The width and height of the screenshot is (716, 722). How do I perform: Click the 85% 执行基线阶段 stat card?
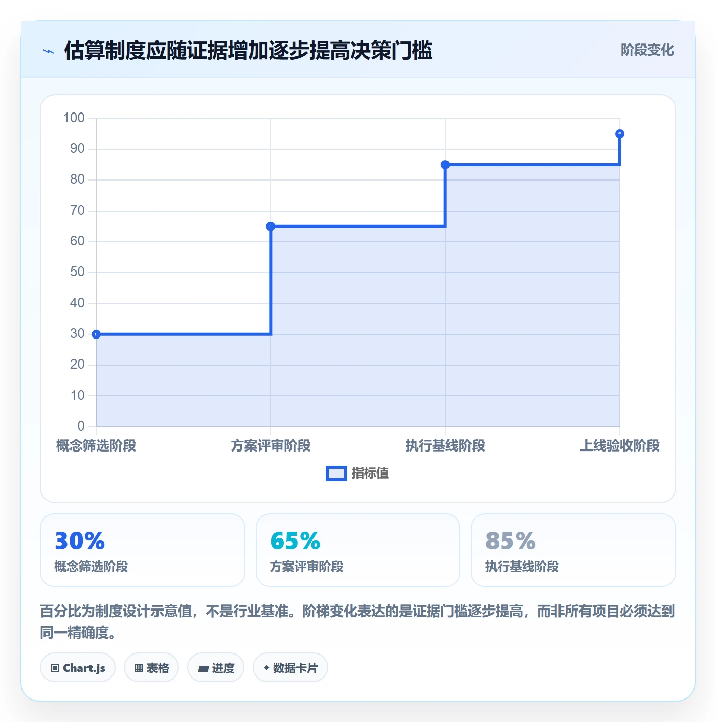tap(573, 550)
